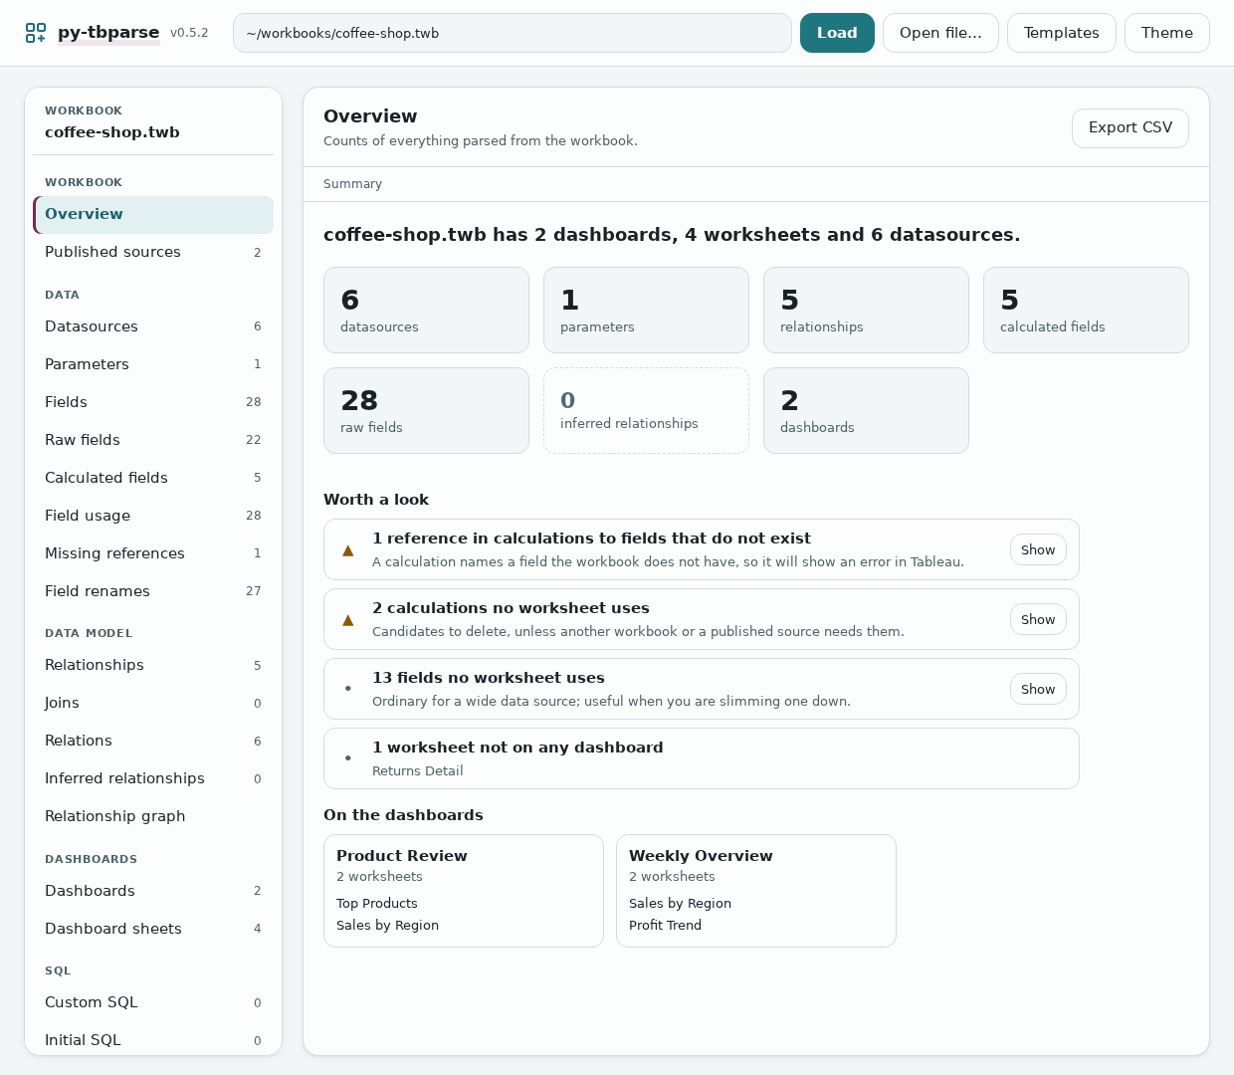The height and width of the screenshot is (1075, 1234).
Task: Open Inferred relationships in the sidebar
Action: click(153, 779)
